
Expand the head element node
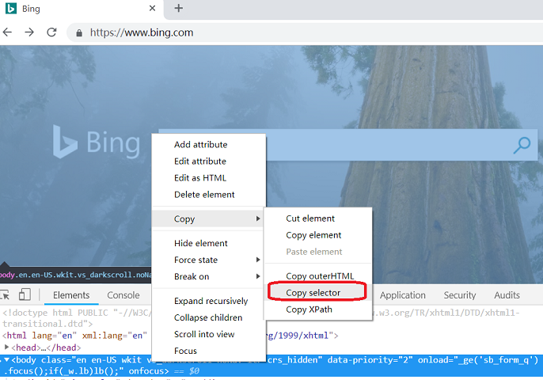pos(8,348)
